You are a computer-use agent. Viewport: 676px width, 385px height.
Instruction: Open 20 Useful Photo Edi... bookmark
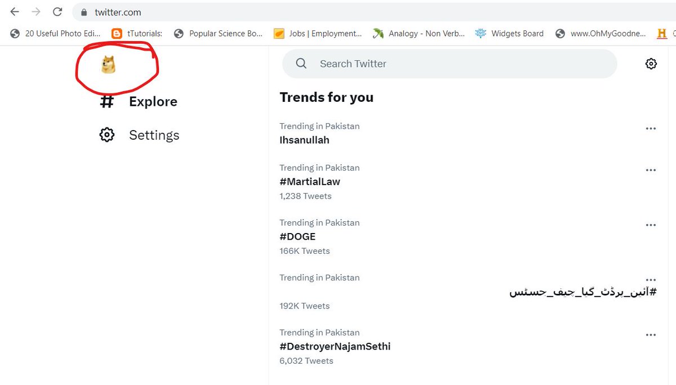[x=55, y=33]
